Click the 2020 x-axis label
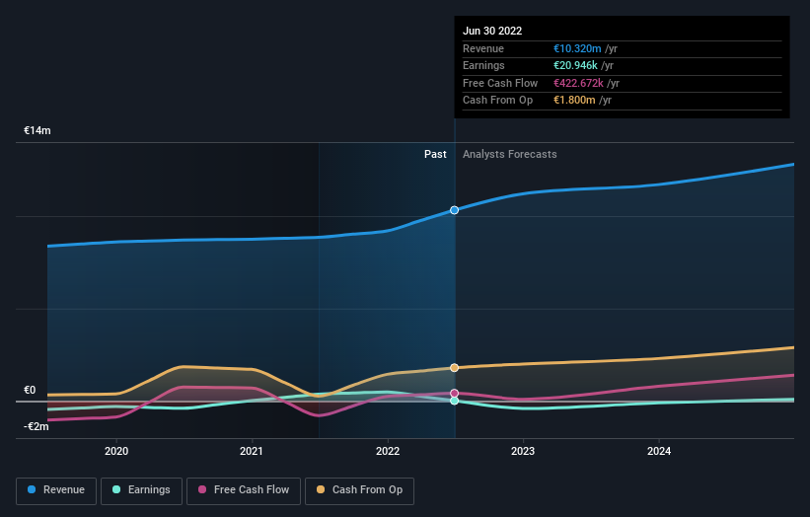The height and width of the screenshot is (517, 810). pos(116,451)
